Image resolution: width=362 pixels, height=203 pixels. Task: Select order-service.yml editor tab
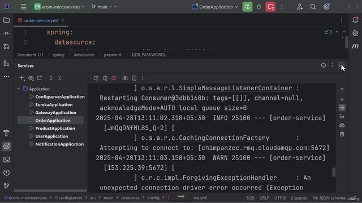point(41,20)
